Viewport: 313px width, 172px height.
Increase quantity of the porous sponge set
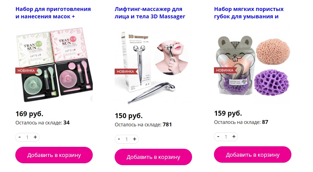point(234,136)
